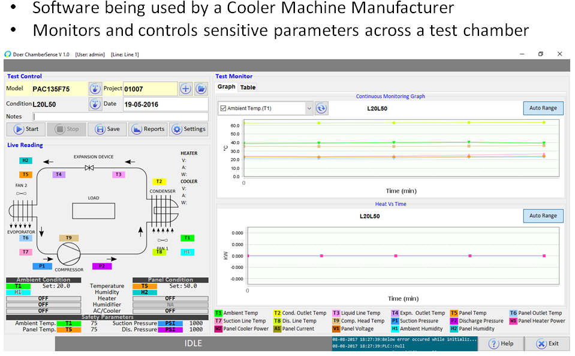Uncheck the Ambient Temp.(T1) checkbox
The height and width of the screenshot is (356, 575).
[224, 109]
